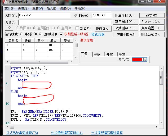Click the 缺省 column header
168x136 pixels.
click(x=28, y=40)
